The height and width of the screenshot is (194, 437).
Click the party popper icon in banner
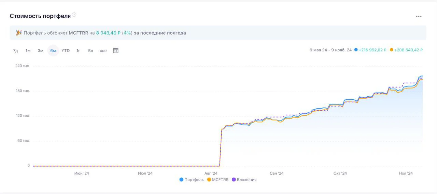pos(19,33)
